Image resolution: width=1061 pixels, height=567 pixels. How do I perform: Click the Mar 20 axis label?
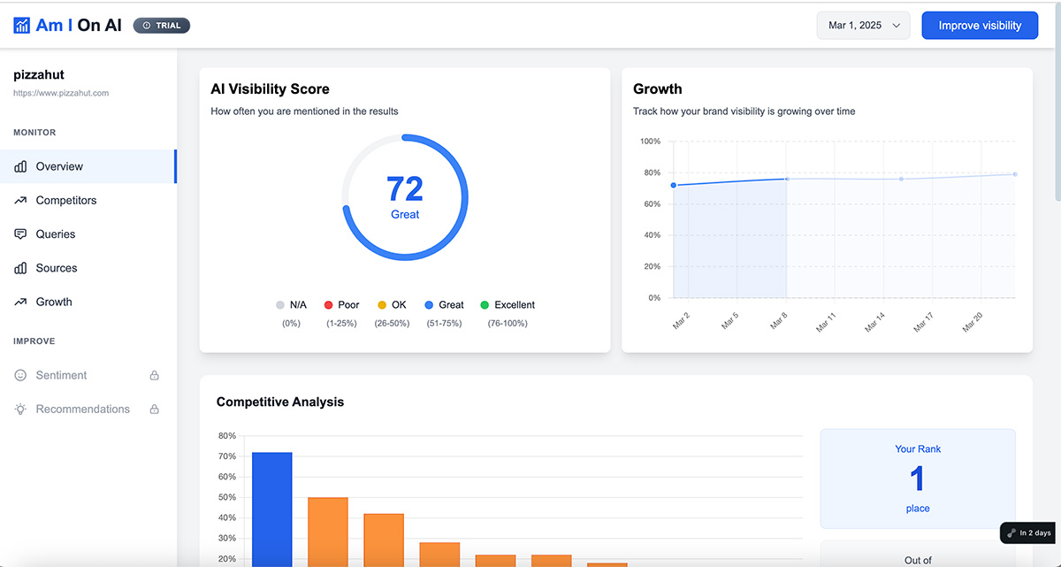click(x=972, y=322)
